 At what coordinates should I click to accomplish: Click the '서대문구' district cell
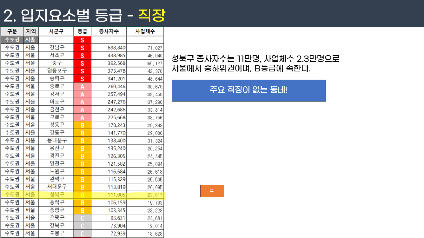[x=56, y=187]
